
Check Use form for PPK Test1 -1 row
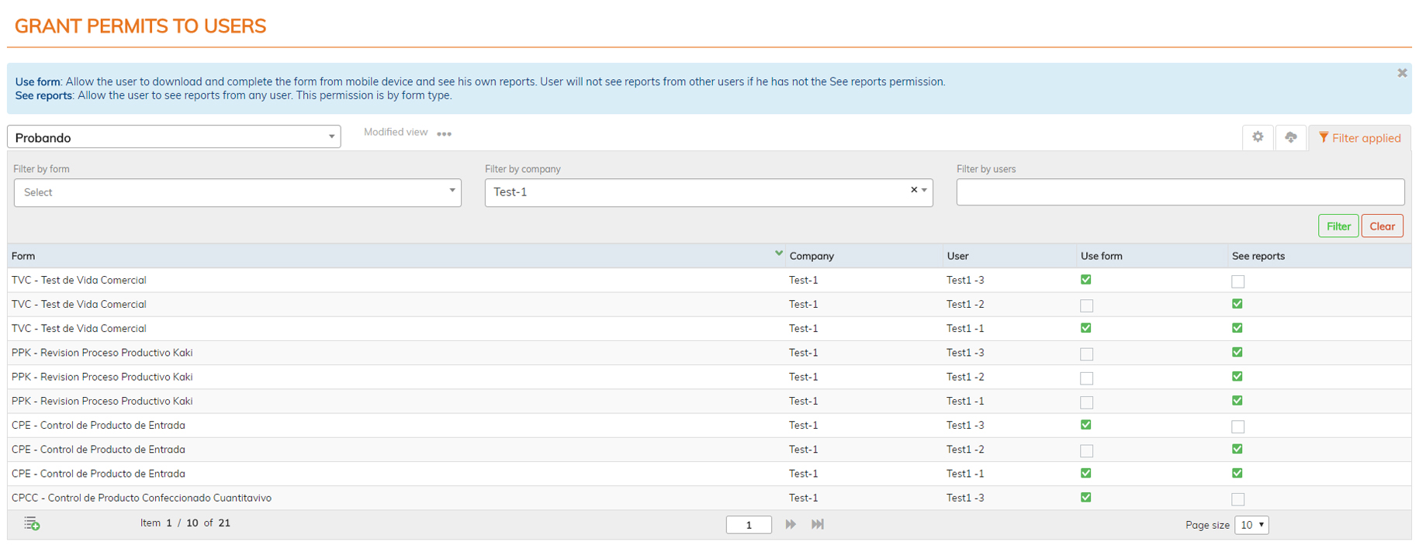pos(1086,402)
